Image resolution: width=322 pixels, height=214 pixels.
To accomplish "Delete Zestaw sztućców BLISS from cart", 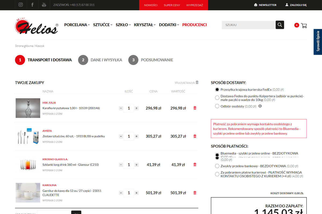I will tap(195, 136).
